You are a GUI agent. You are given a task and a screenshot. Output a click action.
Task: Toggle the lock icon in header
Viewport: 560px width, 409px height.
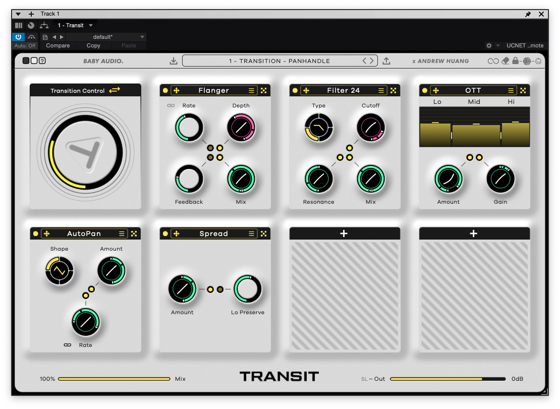516,61
